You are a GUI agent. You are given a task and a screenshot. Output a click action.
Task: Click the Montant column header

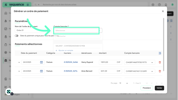point(103,53)
